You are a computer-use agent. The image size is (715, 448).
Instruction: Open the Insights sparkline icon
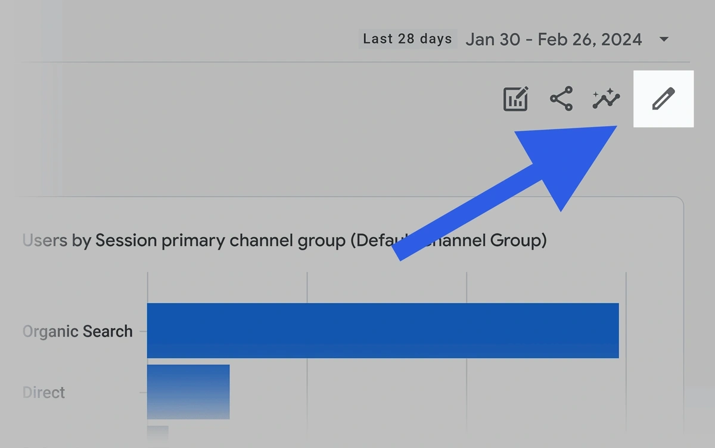606,99
